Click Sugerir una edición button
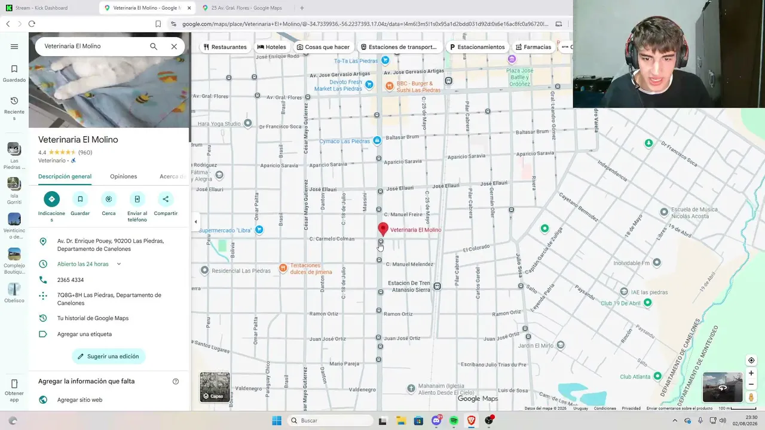This screenshot has width=765, height=430. click(109, 357)
